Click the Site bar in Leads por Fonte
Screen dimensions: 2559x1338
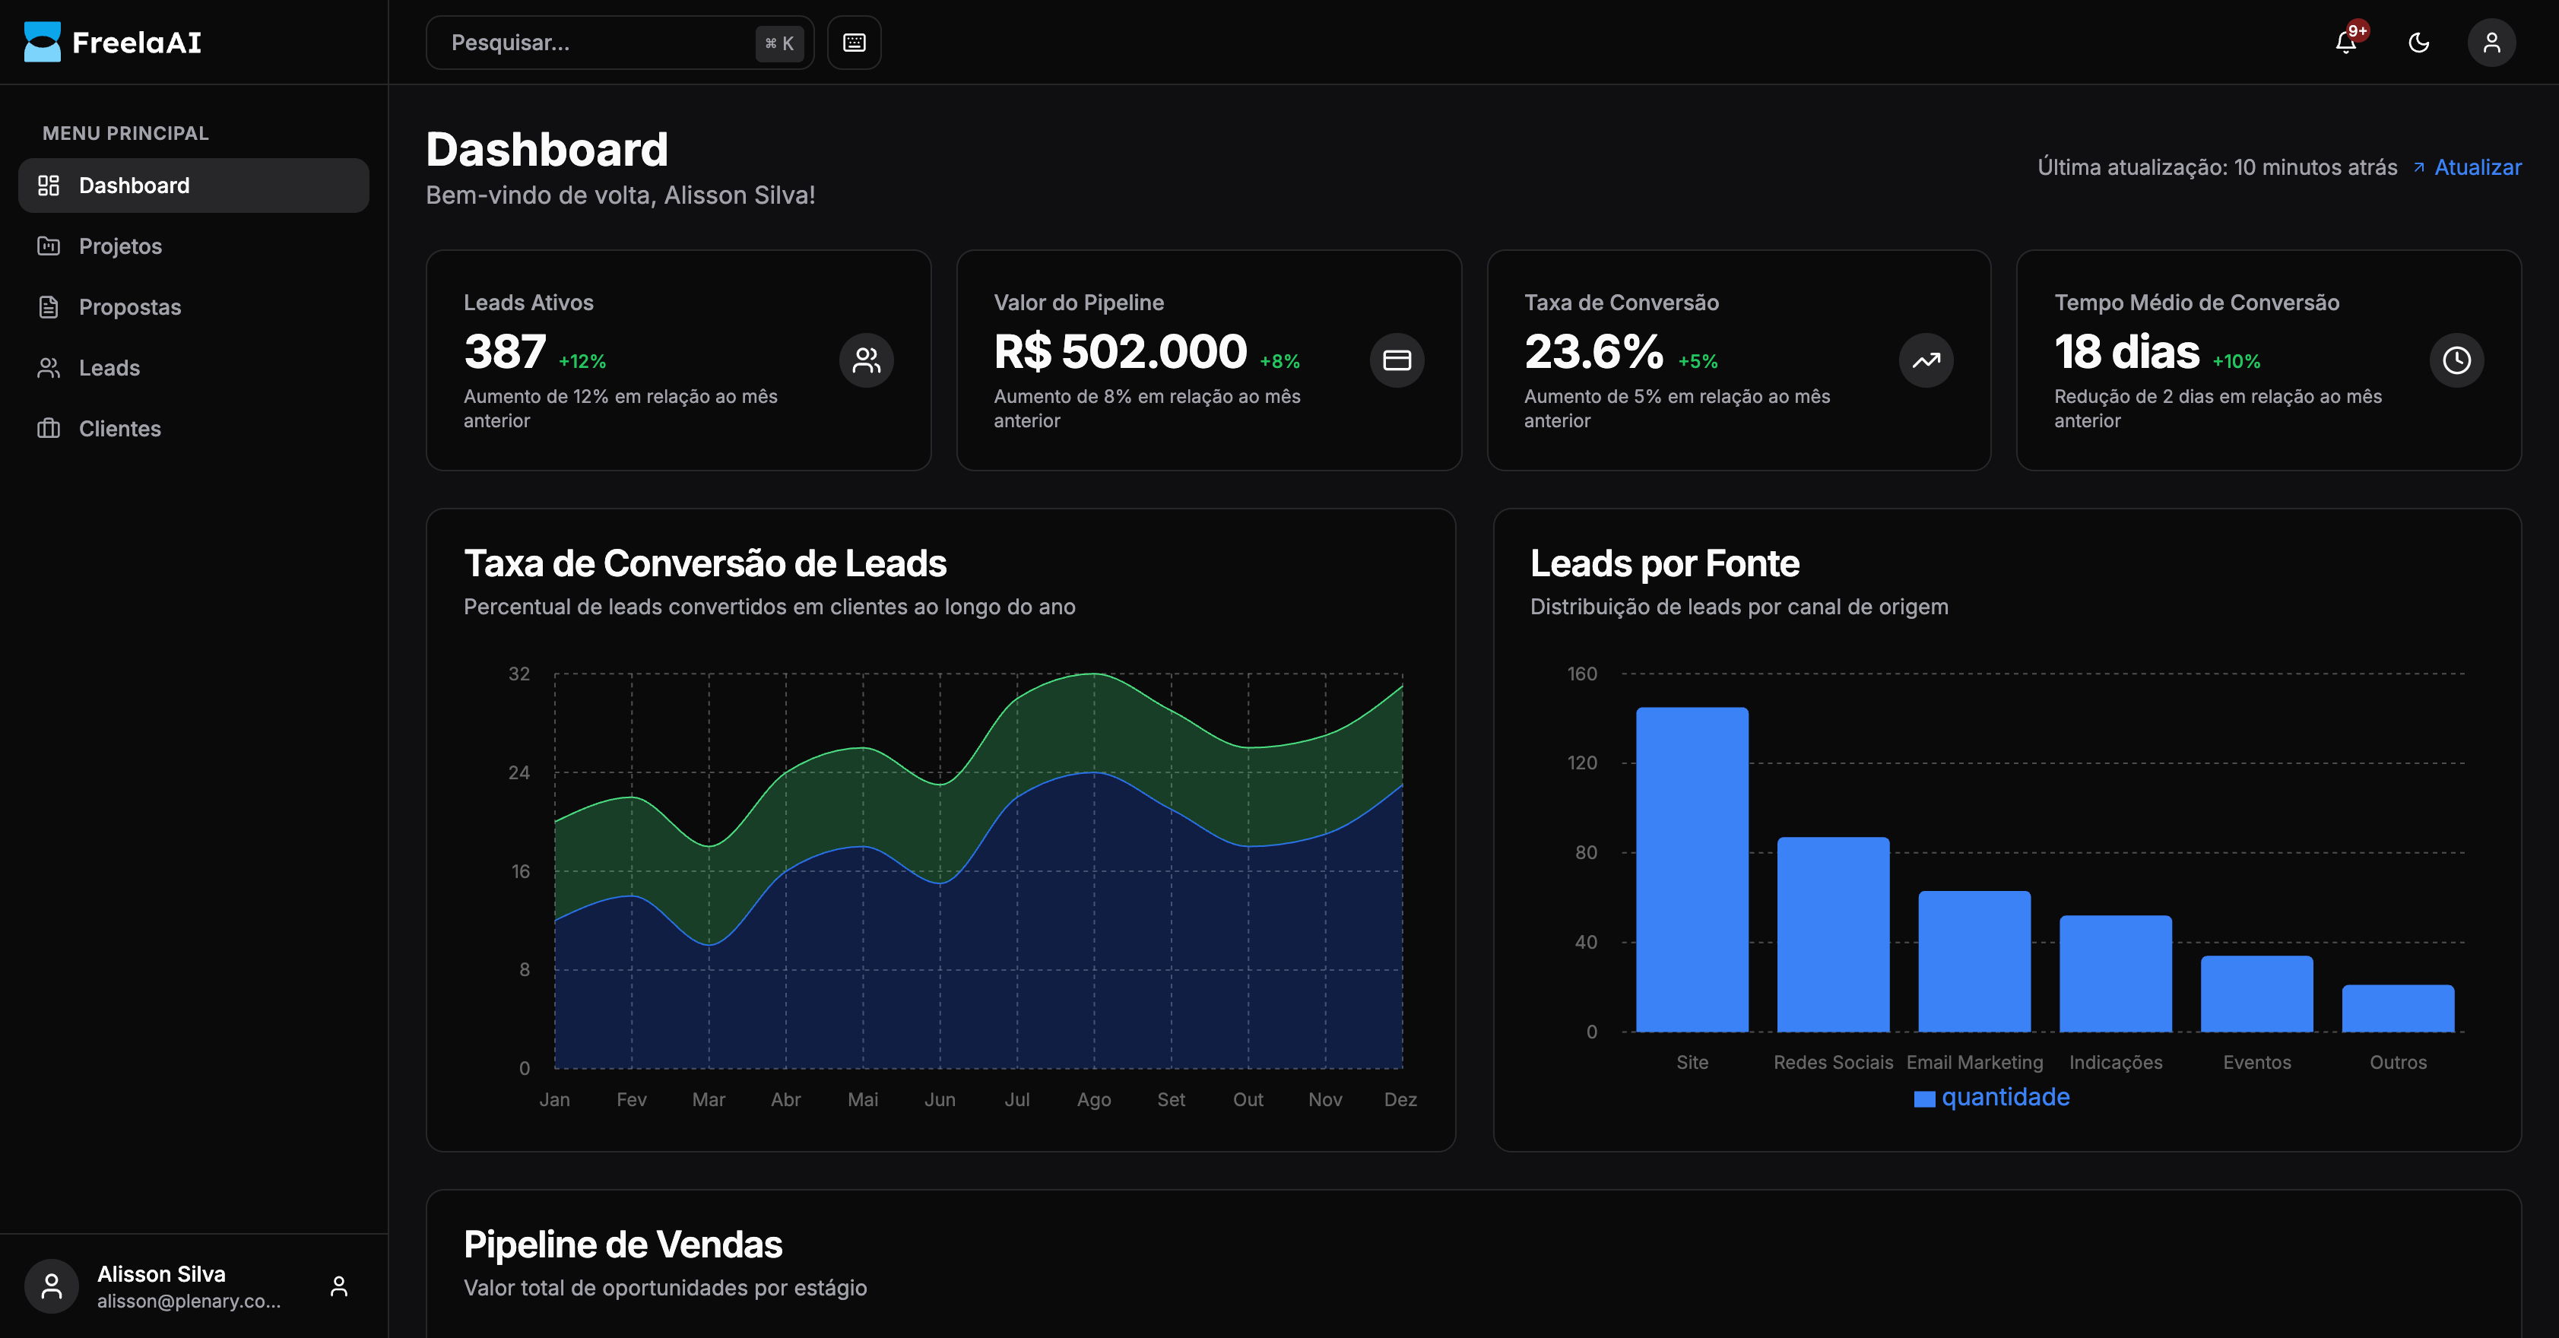[1692, 869]
